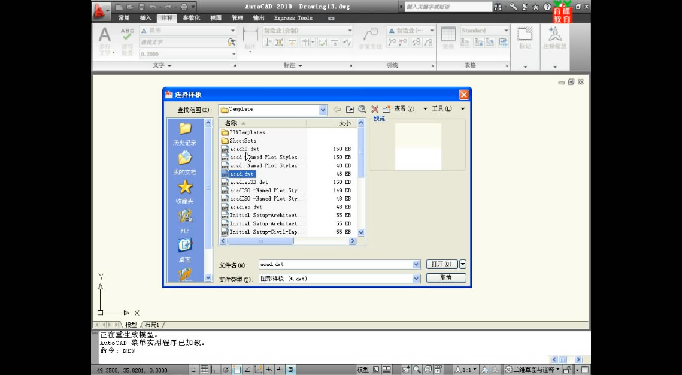Open the PTWTemplates folder

[x=243, y=132]
